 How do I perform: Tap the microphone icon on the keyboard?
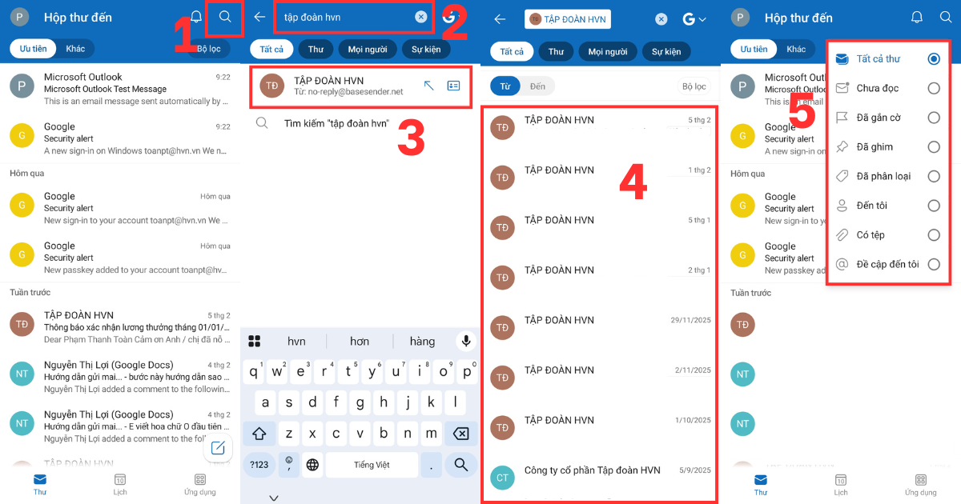tap(465, 341)
